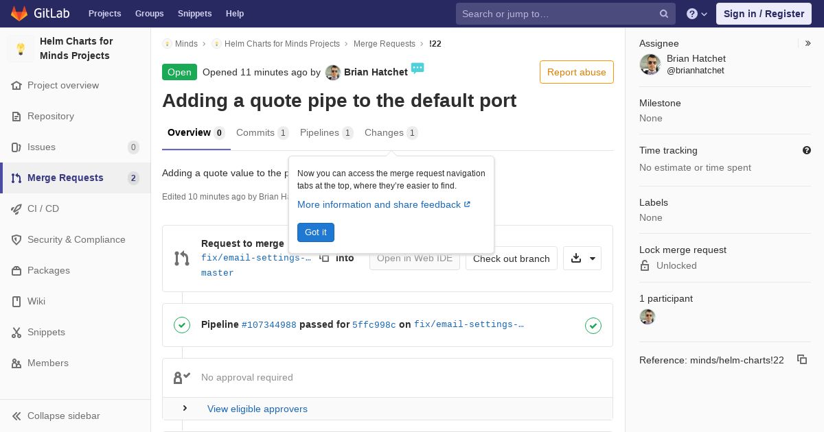The image size is (824, 432).
Task: Click the Unlocked padlock icon
Action: coord(645,265)
